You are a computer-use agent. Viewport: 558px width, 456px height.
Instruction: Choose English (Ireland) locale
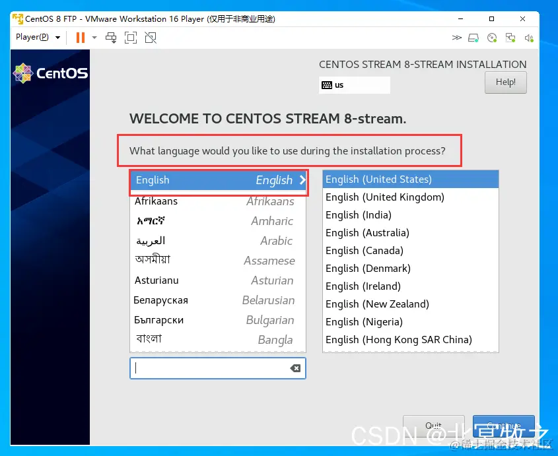(x=410, y=286)
